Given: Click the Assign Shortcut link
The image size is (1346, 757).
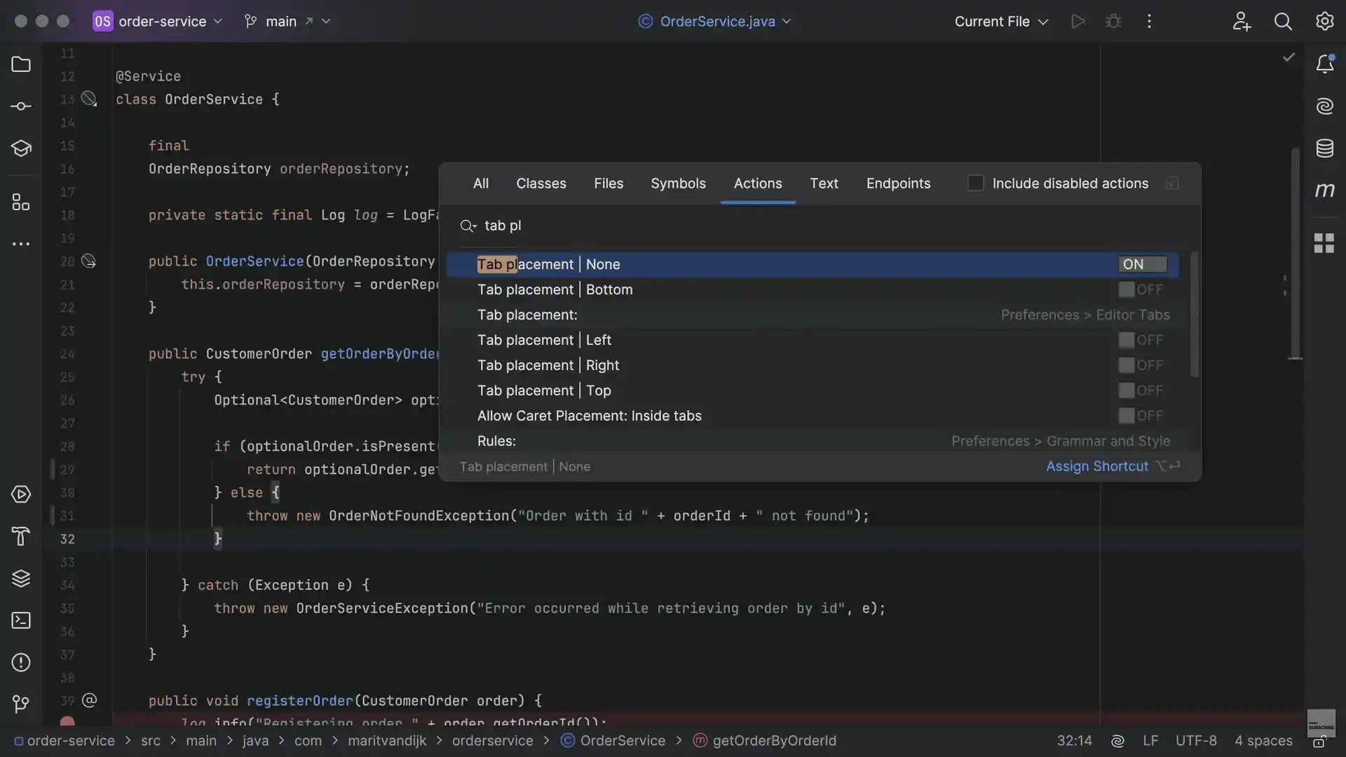Looking at the screenshot, I should pyautogui.click(x=1097, y=466).
